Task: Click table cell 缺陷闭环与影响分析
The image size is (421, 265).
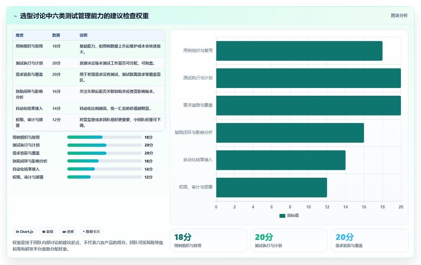Action: tap(29, 94)
